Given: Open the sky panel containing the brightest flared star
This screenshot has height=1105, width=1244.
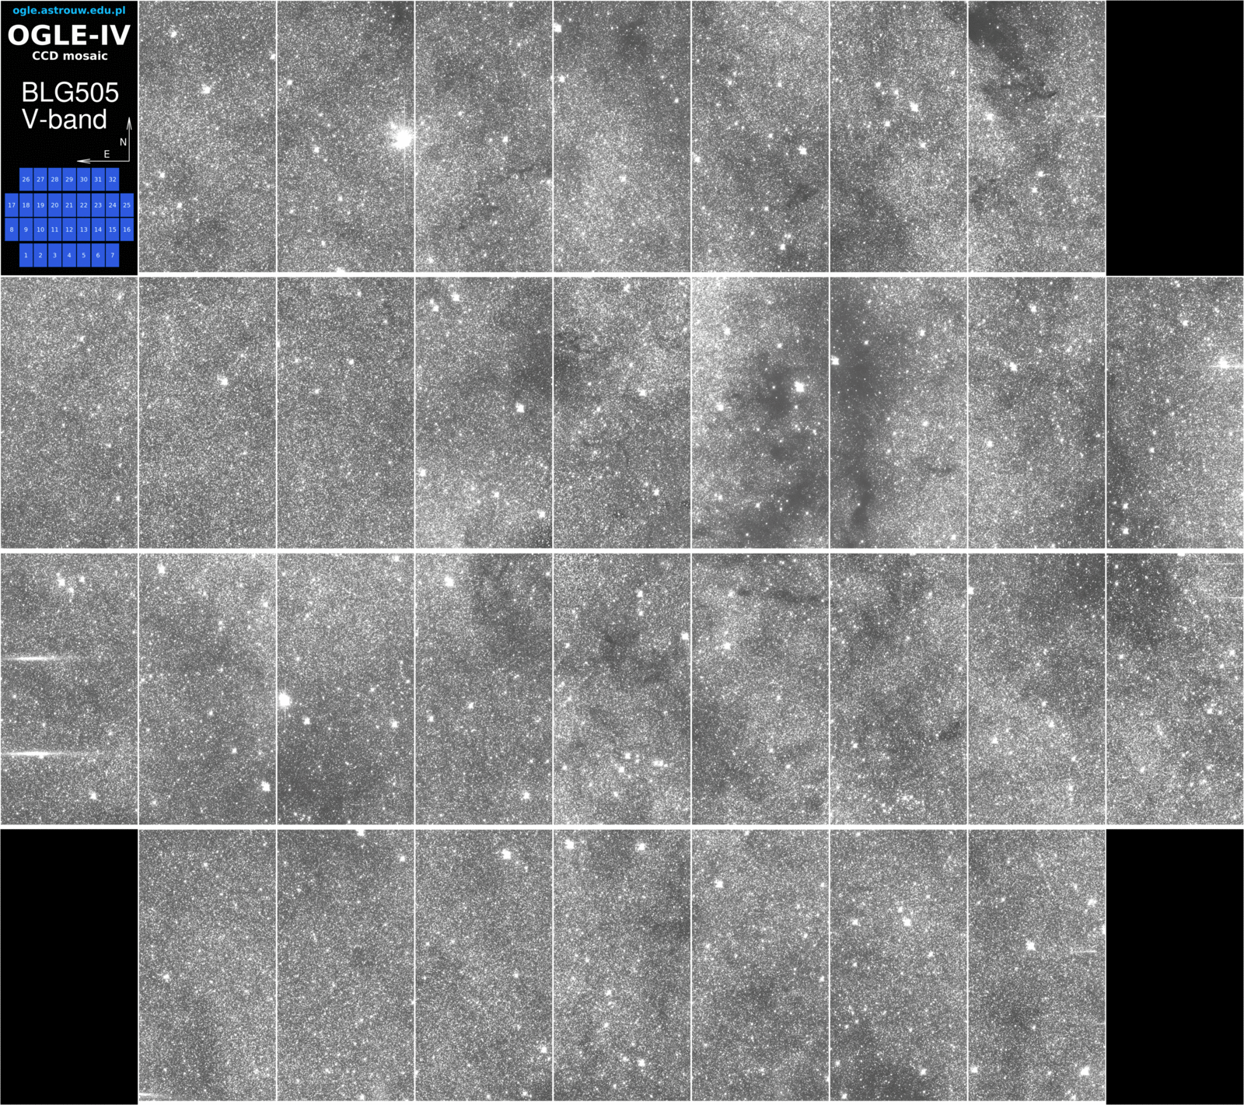Looking at the screenshot, I should [x=345, y=136].
